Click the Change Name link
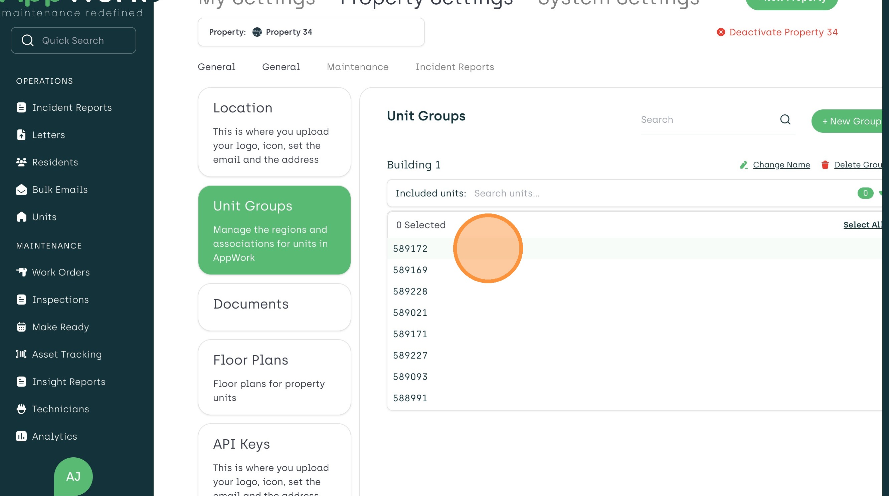 click(781, 165)
